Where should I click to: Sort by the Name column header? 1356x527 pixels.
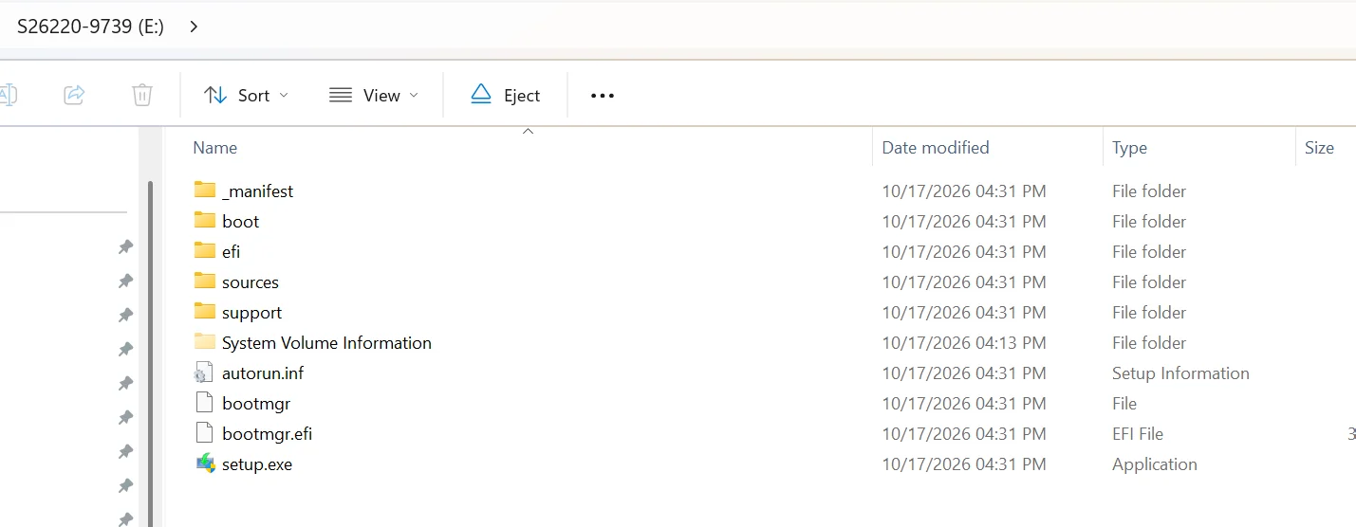click(x=214, y=148)
